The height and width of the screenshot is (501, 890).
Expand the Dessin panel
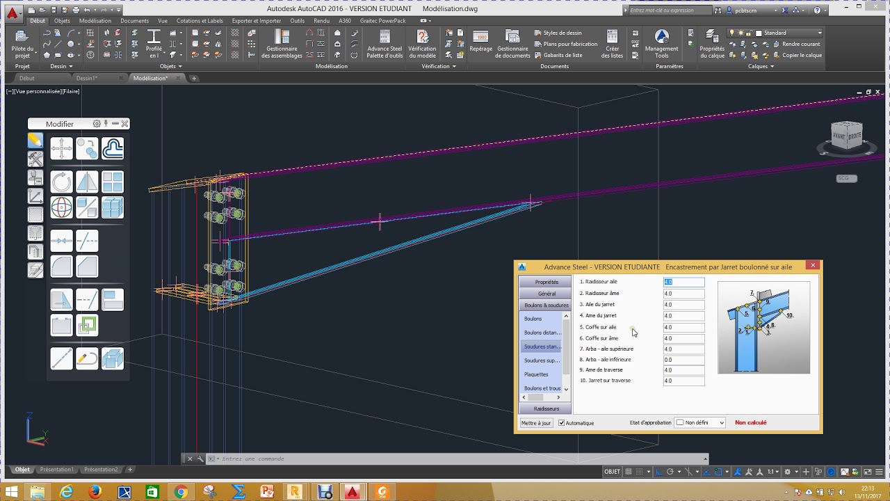tap(62, 66)
